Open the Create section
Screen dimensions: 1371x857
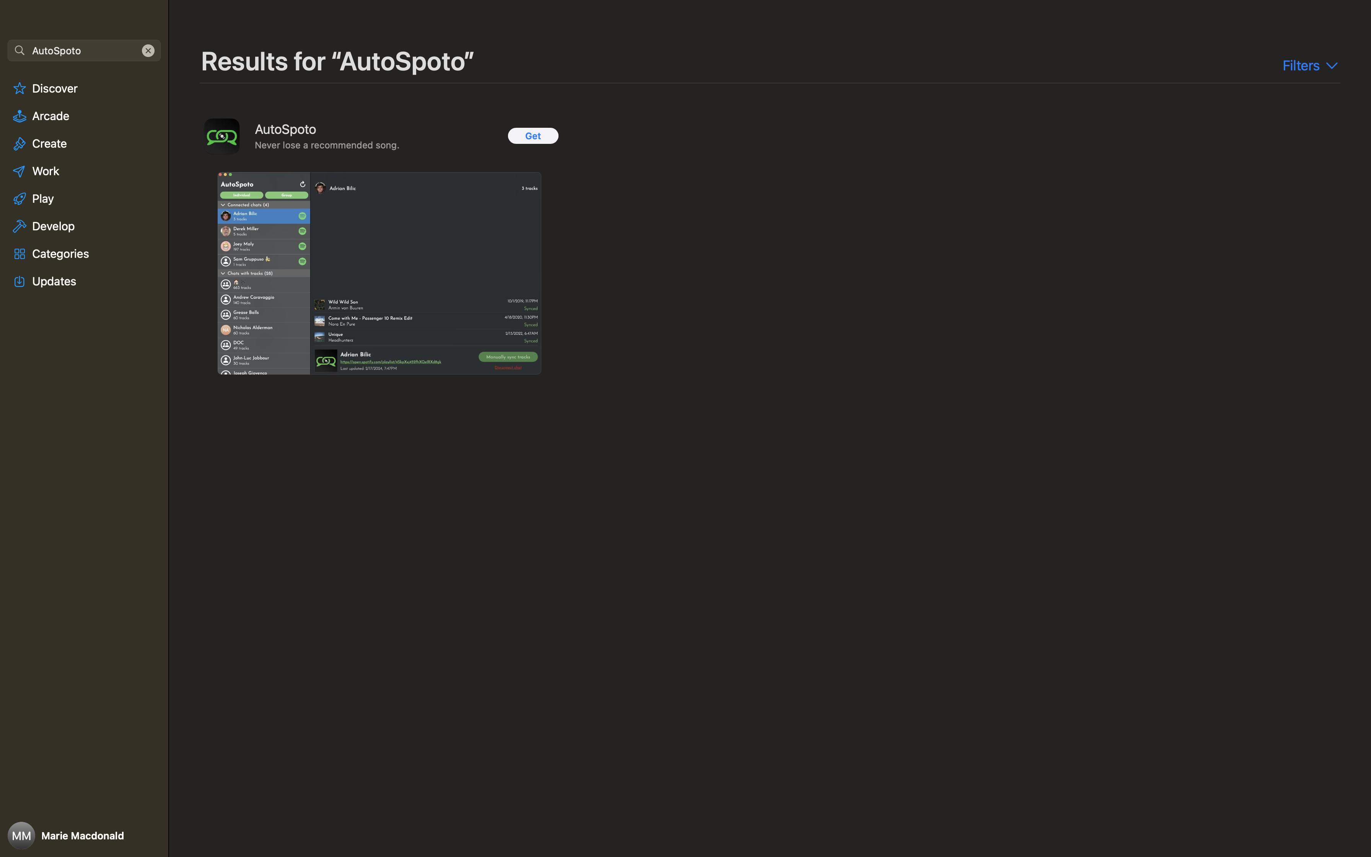[x=84, y=143]
